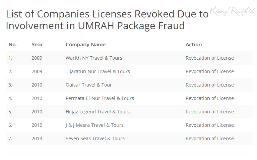Viewport: 257px width, 160px height.
Task: Select Warith NY Travel & Tours entry
Action: [94, 58]
